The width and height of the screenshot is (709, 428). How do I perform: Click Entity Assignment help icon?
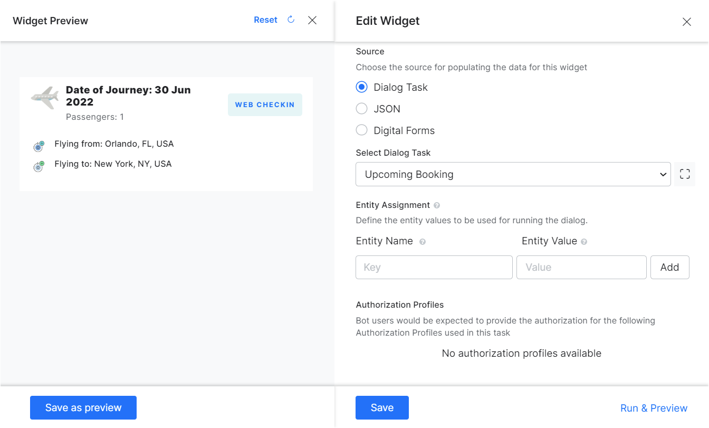[437, 205]
